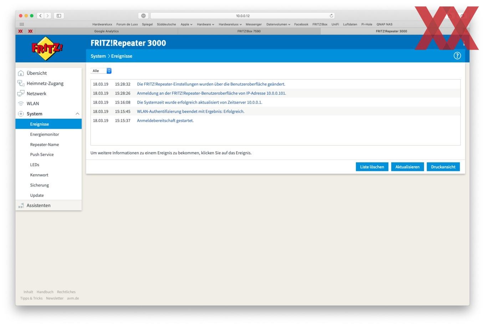485x326 pixels.
Task: Open the Spiegel bookmark
Action: pyautogui.click(x=147, y=24)
